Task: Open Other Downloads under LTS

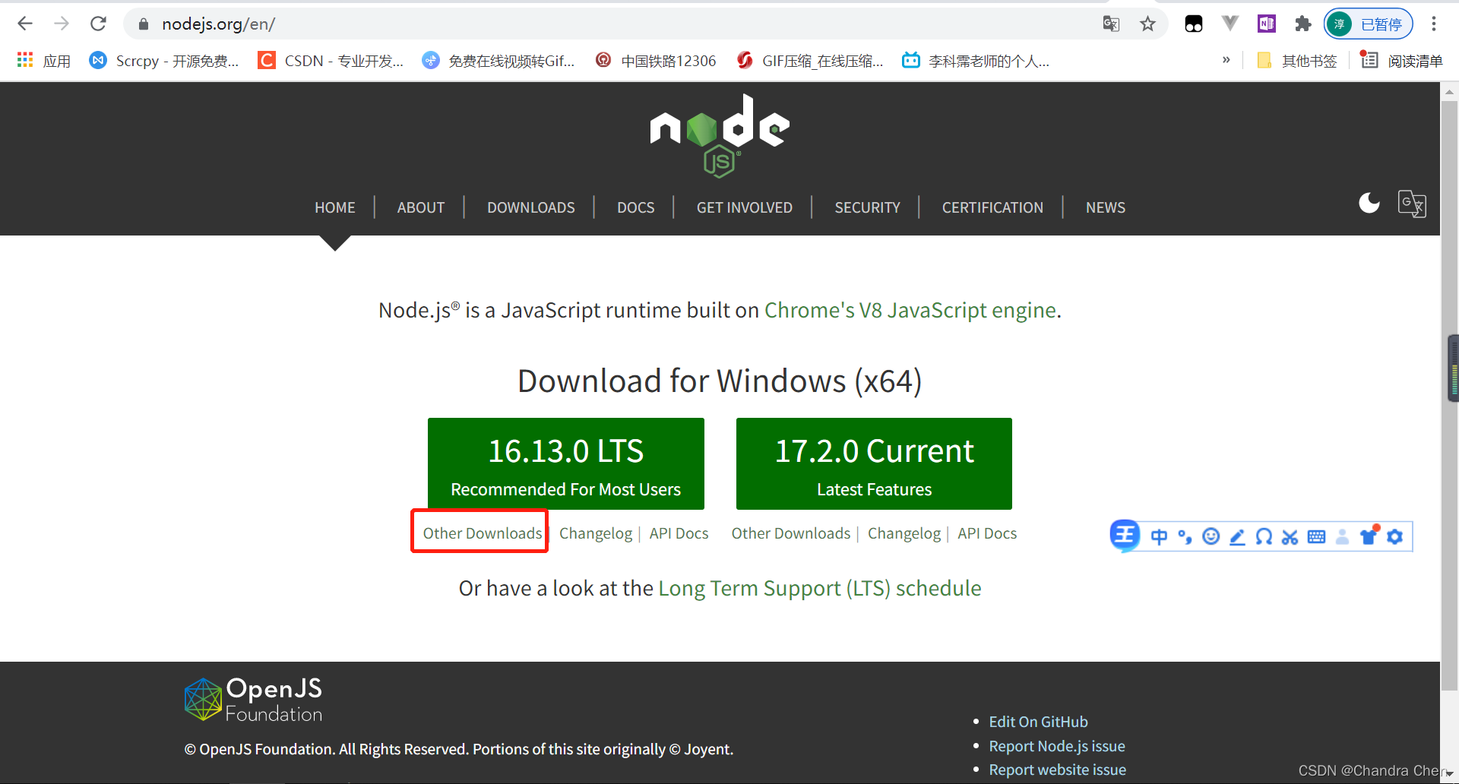Action: point(483,533)
